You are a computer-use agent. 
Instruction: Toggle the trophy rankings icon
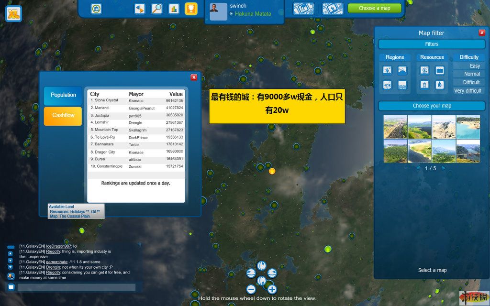tap(191, 9)
